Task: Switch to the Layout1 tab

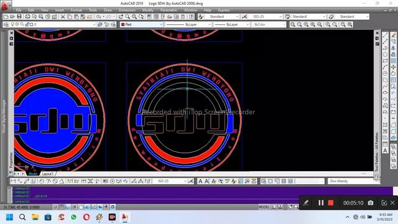Action: click(x=47, y=174)
